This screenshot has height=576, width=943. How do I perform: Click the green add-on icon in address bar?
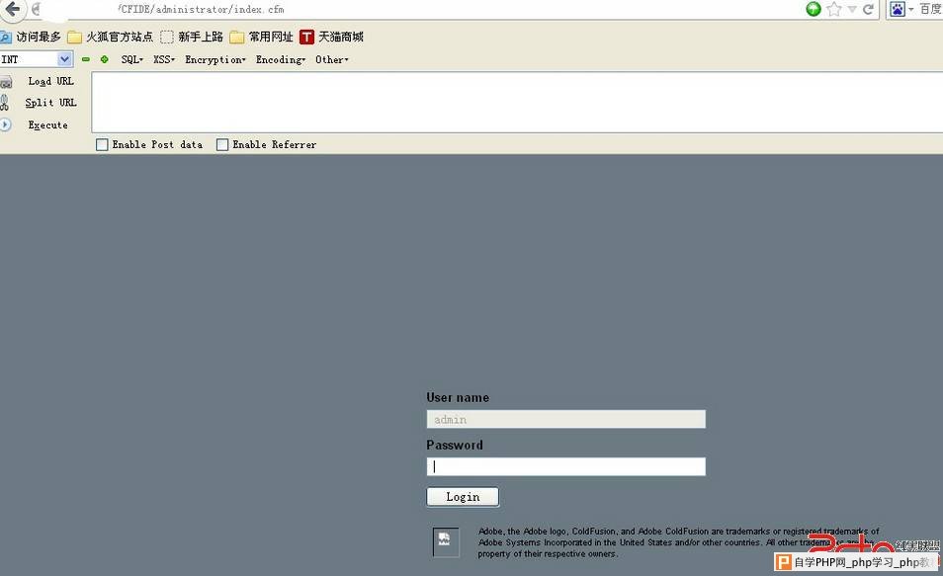[814, 9]
